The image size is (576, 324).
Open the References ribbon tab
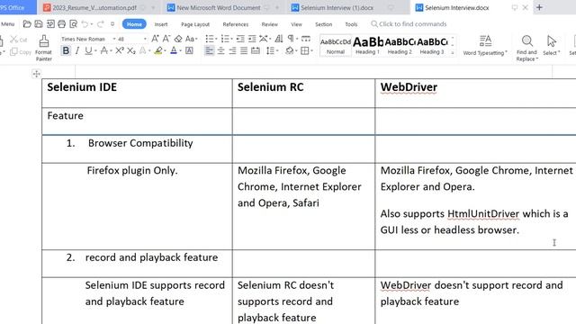point(236,24)
